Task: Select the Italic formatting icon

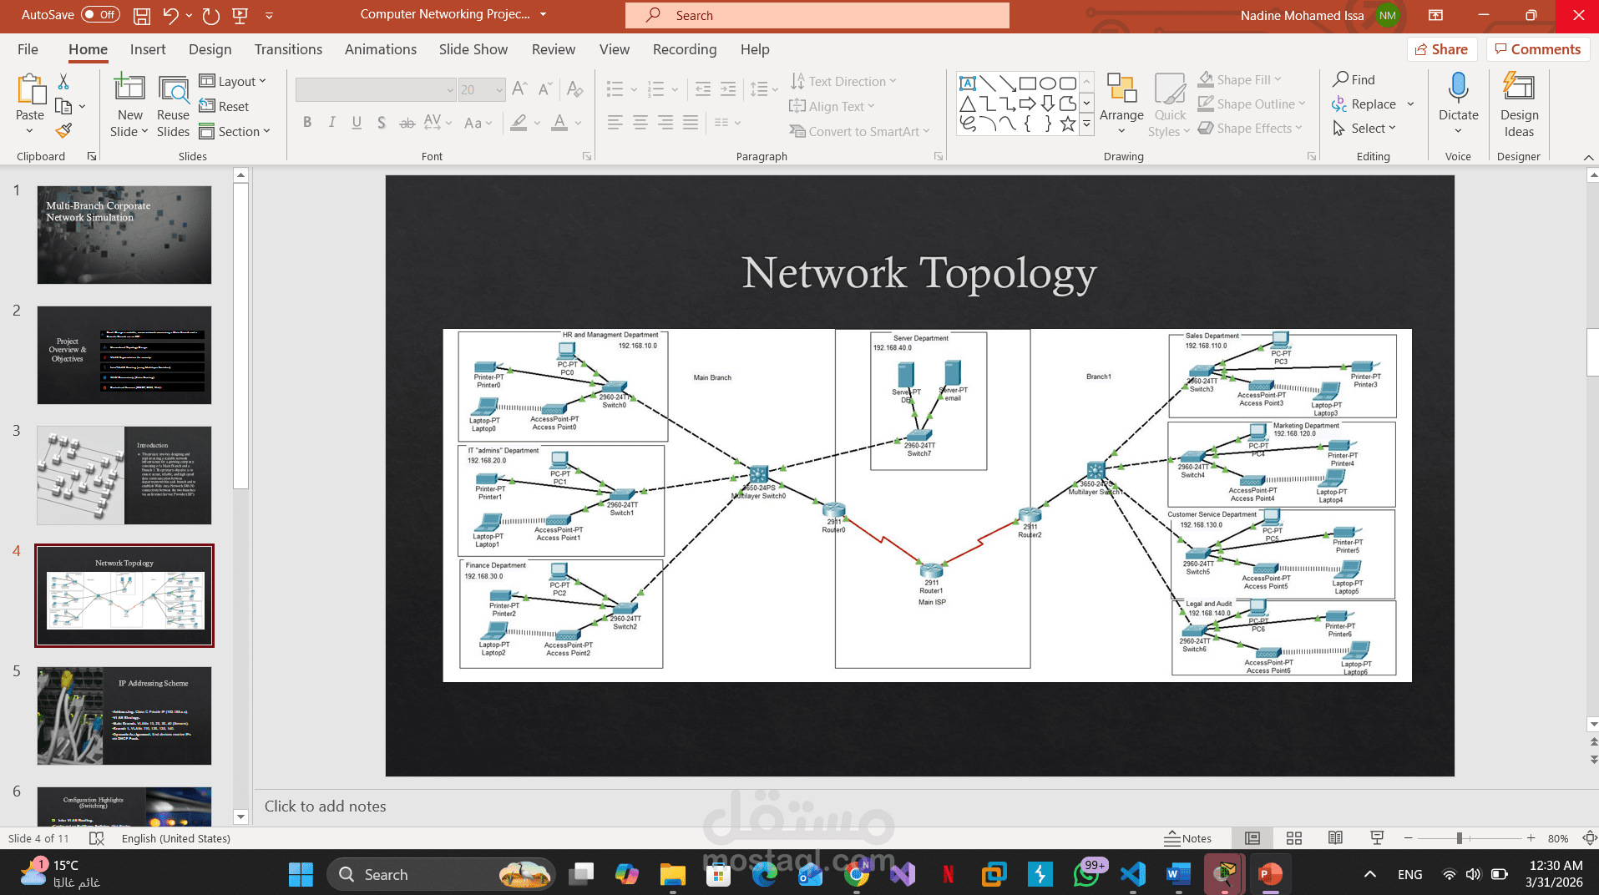Action: click(x=331, y=123)
